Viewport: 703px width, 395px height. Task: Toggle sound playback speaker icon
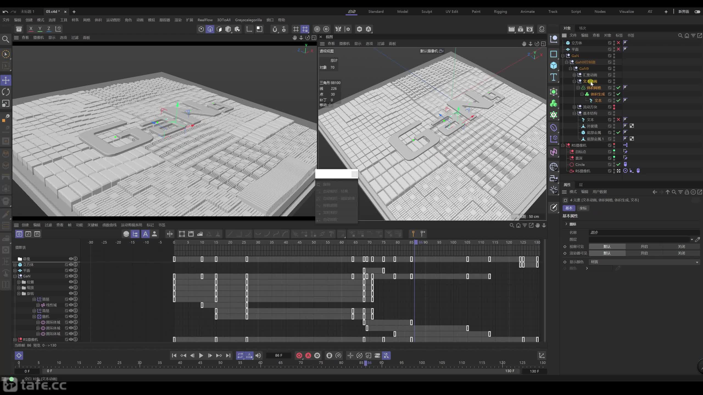click(258, 356)
